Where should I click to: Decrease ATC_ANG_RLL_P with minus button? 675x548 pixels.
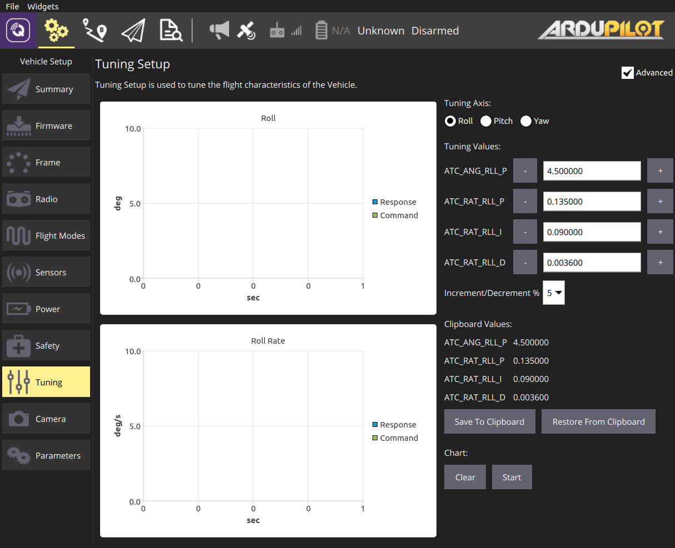click(x=525, y=171)
